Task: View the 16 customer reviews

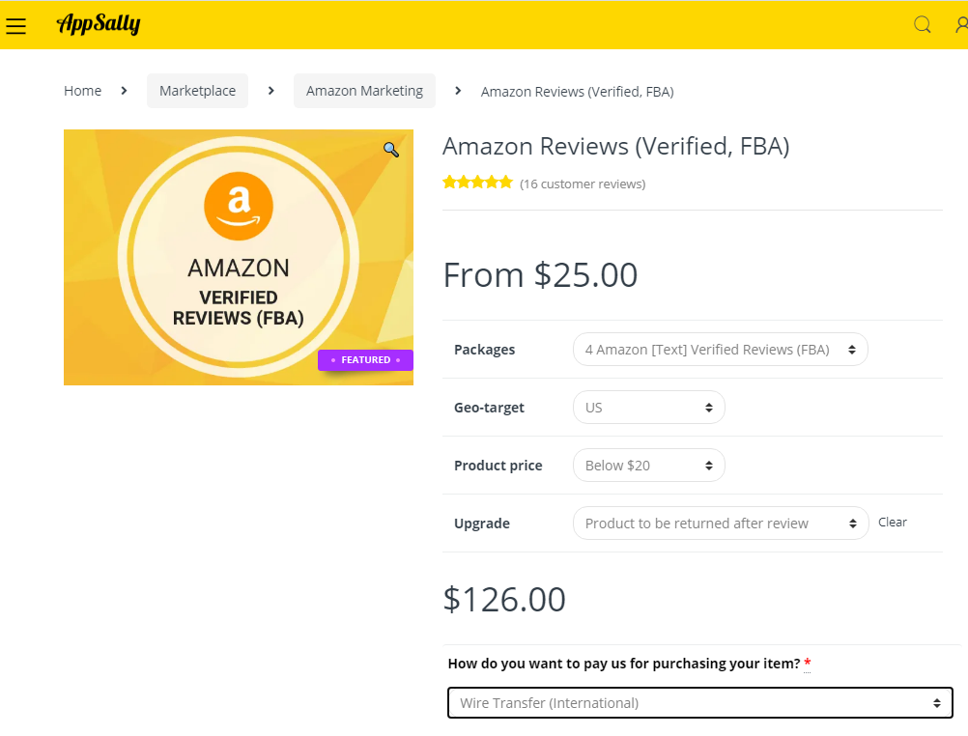Action: [583, 184]
